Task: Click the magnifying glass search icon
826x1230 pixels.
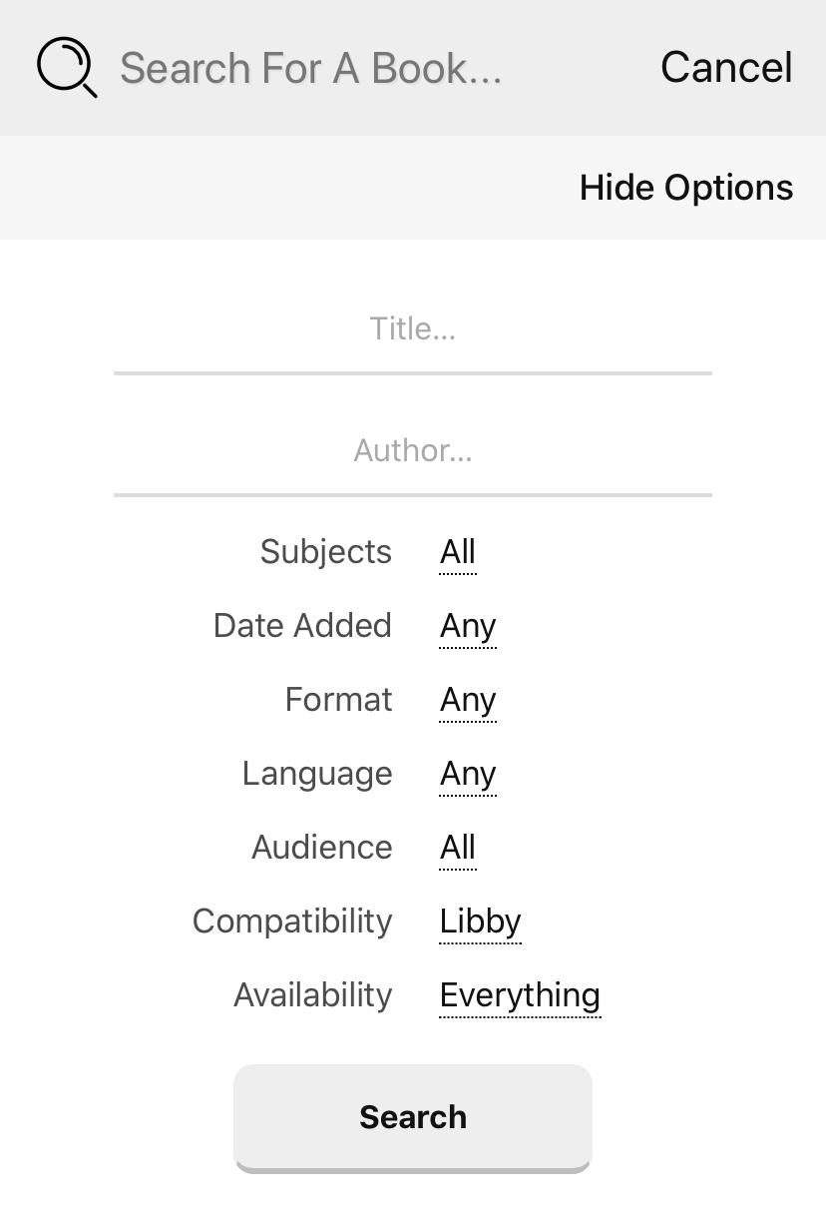Action: coord(66,68)
